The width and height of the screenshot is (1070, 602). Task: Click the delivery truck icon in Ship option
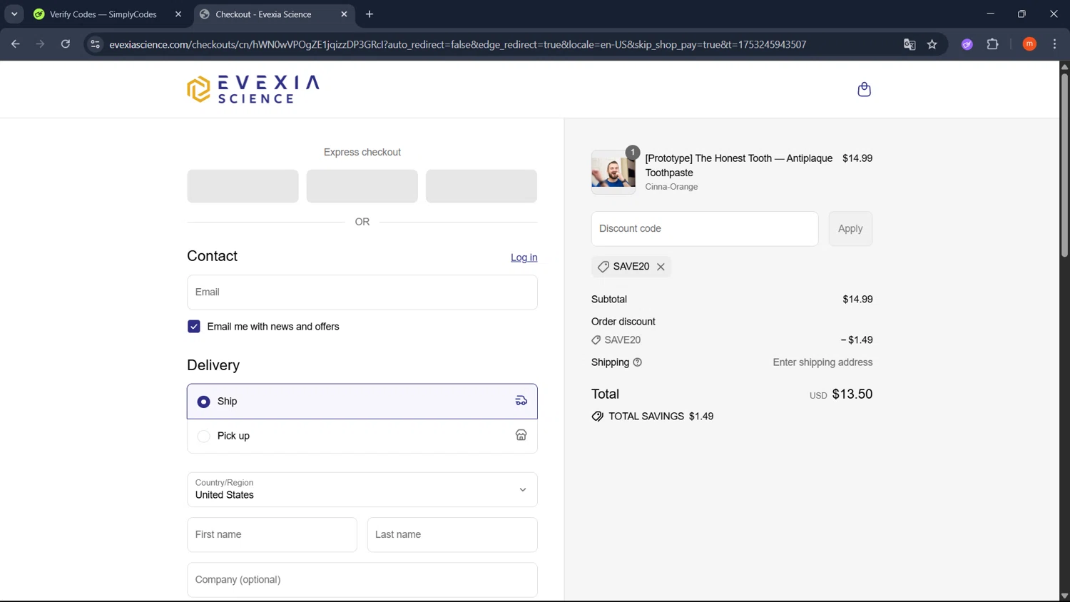coord(521,401)
